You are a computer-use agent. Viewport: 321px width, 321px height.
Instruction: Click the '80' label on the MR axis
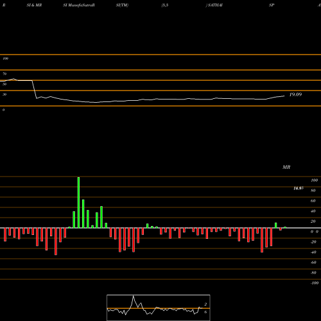click(313, 191)
